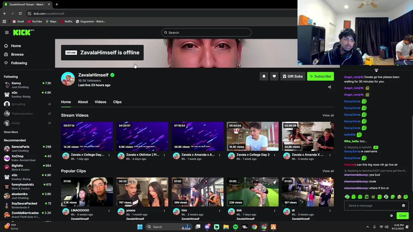This screenshot has width=413, height=232.
Task: Click the Kick logo
Action: [x=23, y=32]
